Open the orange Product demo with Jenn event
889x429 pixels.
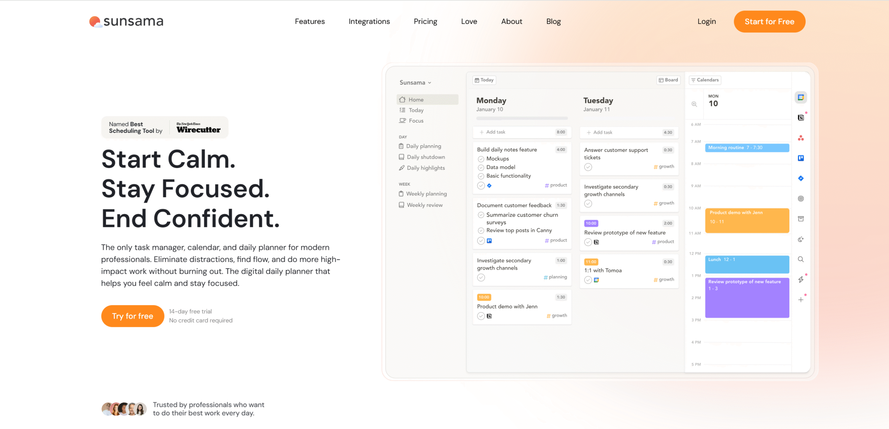point(747,220)
